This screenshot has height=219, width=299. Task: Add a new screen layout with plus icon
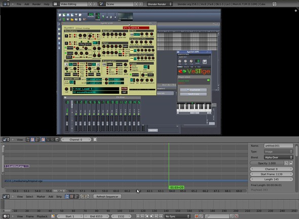pyautogui.click(x=90, y=4)
